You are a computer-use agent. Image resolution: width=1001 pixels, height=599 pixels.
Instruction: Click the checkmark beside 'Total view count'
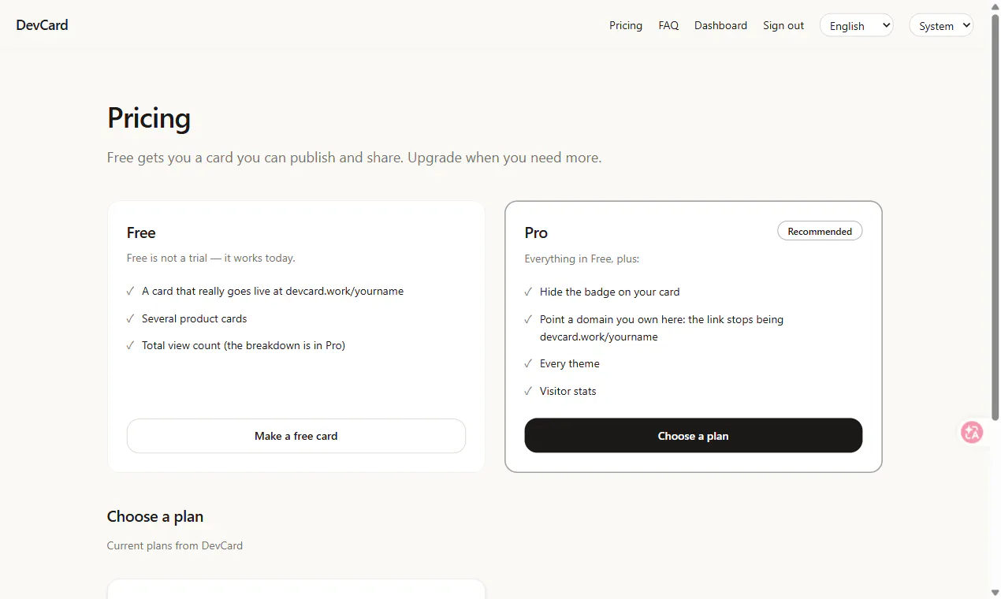tap(130, 345)
